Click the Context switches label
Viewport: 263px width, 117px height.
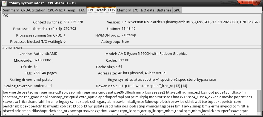[48, 22]
